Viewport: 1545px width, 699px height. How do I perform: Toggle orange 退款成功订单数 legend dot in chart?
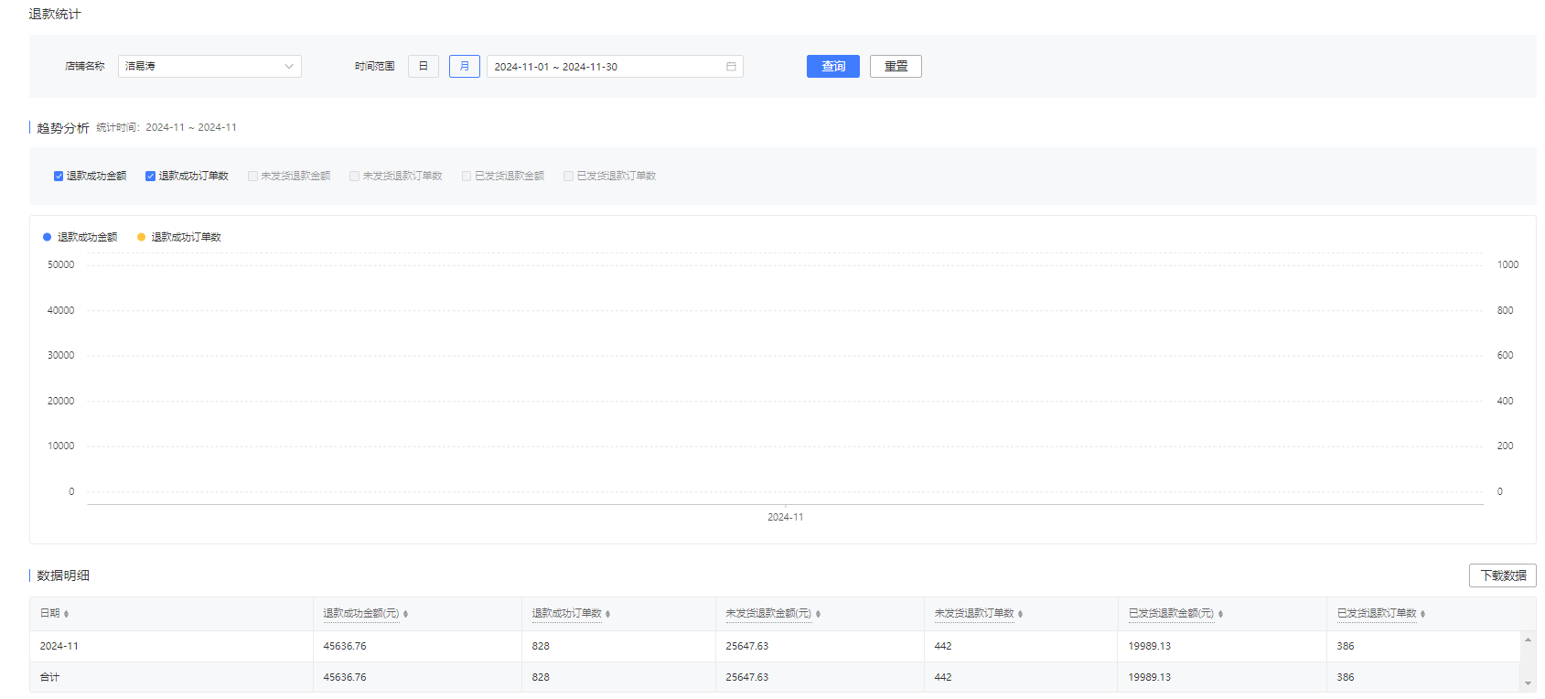[141, 237]
